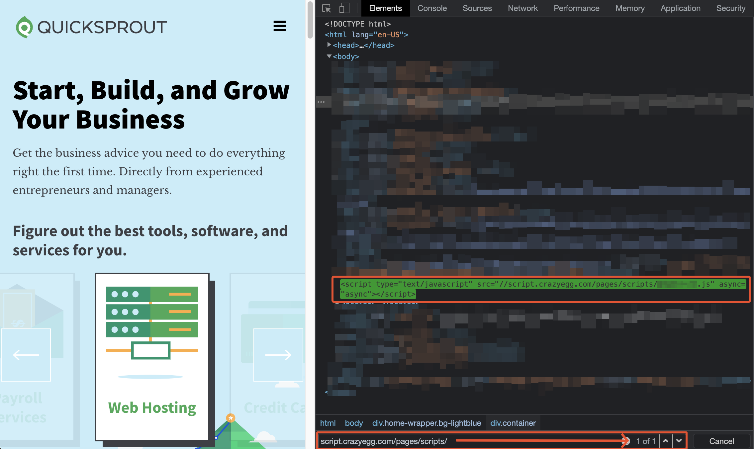
Task: Select div.home-wrapper.bg-lightblue breadcrumb
Action: point(426,423)
